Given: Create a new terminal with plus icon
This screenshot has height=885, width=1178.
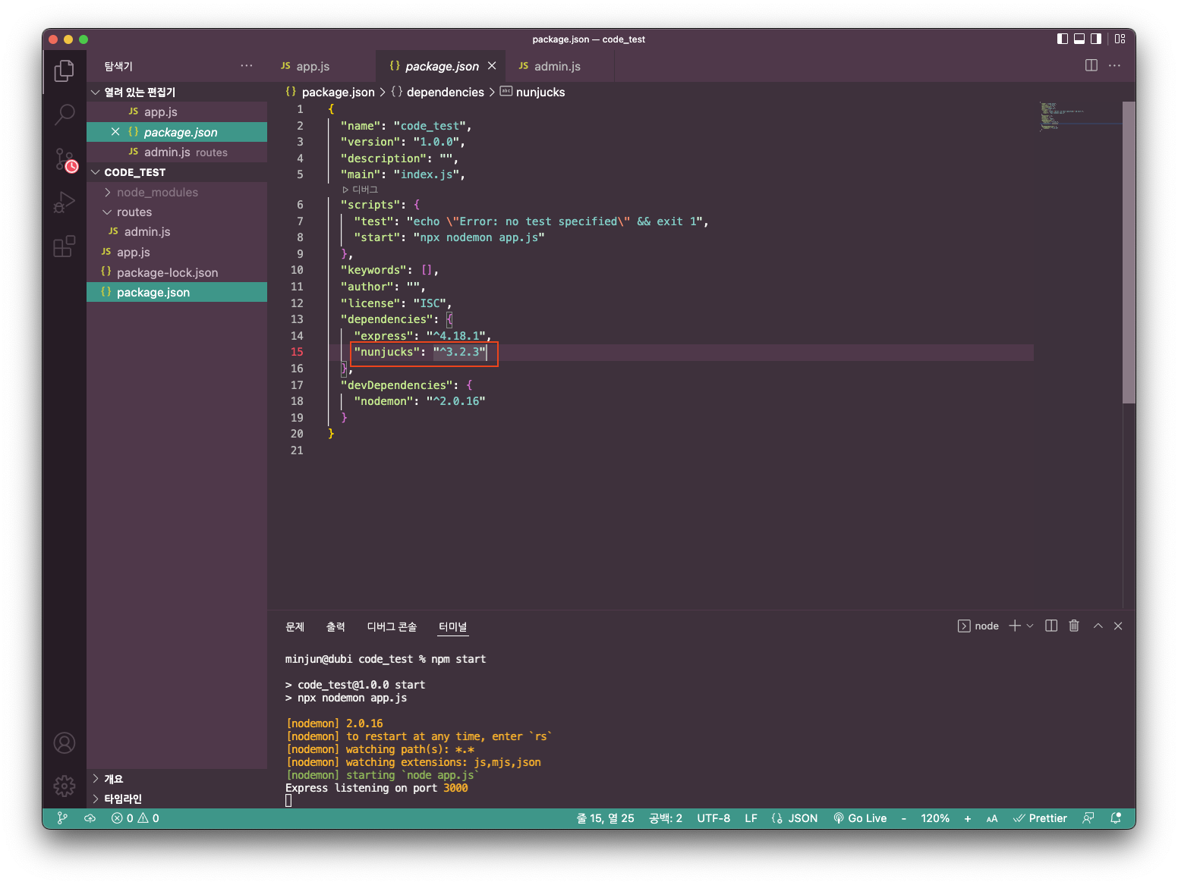Looking at the screenshot, I should [x=1015, y=626].
